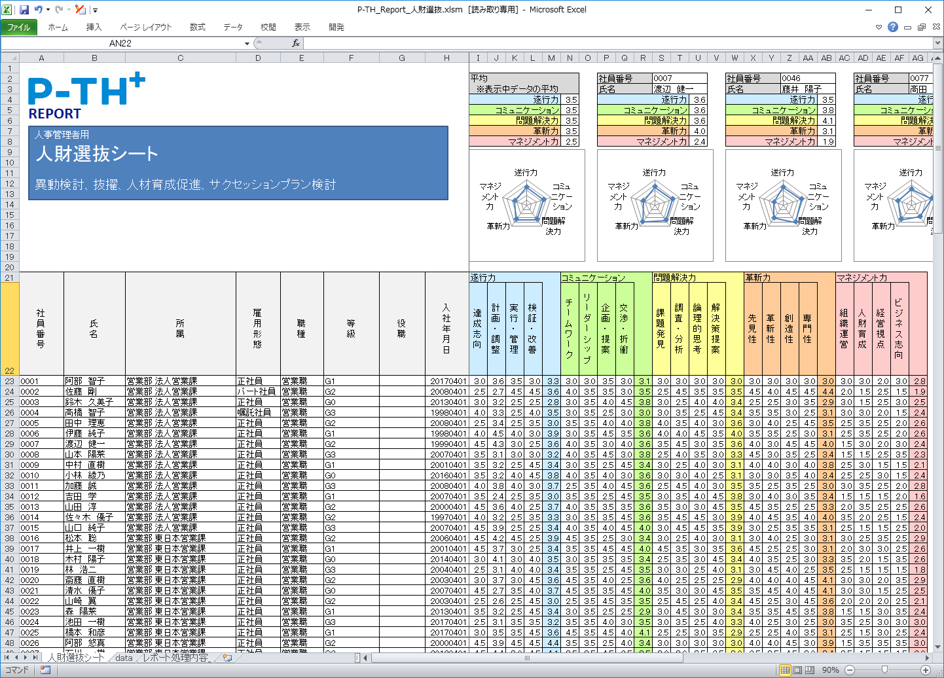The height and width of the screenshot is (678, 944).
Task: Click the Redo arrow icon
Action: tap(59, 10)
